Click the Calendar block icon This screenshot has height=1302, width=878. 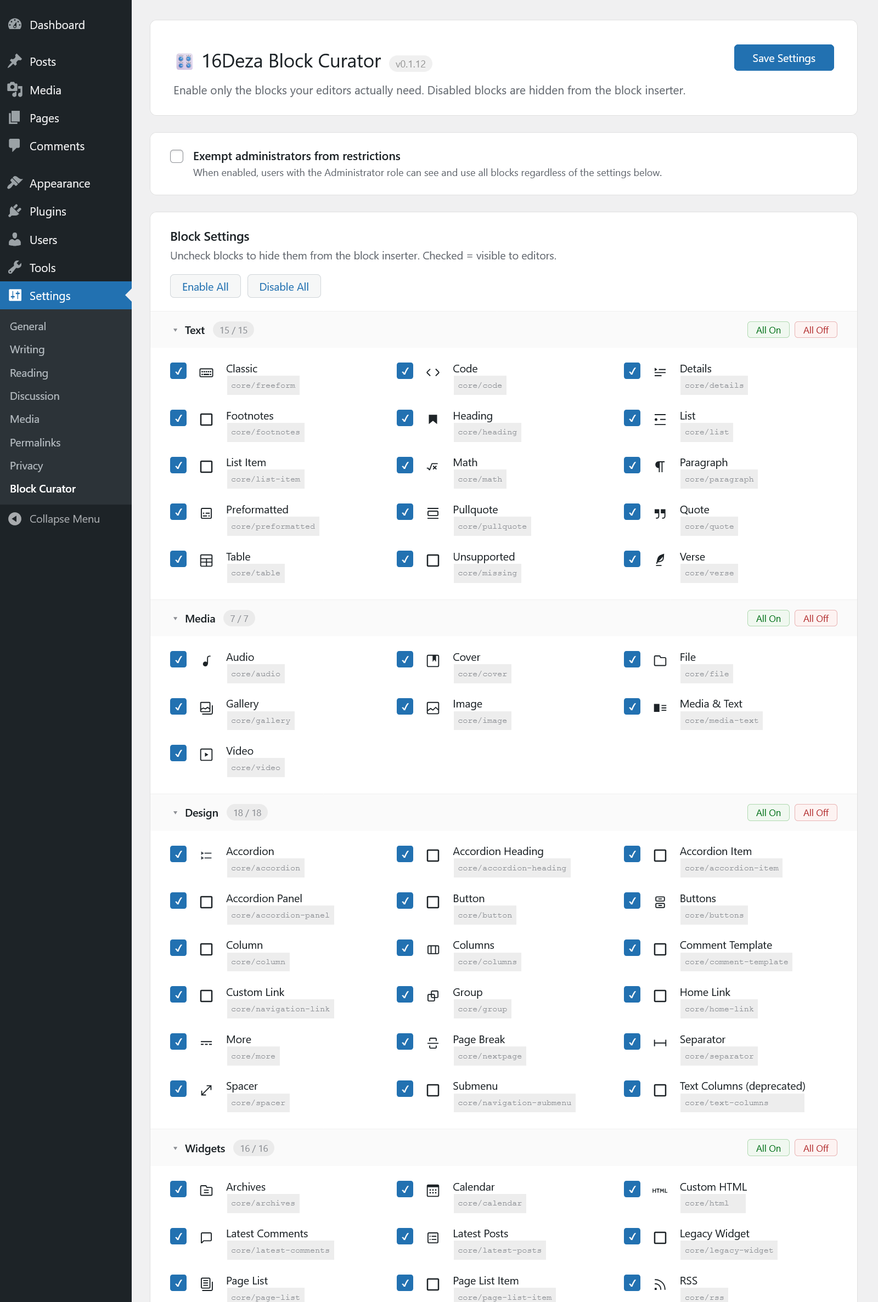point(433,1191)
